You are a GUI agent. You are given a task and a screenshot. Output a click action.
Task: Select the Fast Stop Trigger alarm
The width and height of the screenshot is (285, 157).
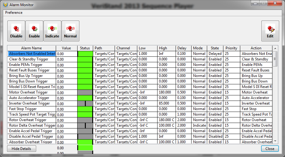32,109
